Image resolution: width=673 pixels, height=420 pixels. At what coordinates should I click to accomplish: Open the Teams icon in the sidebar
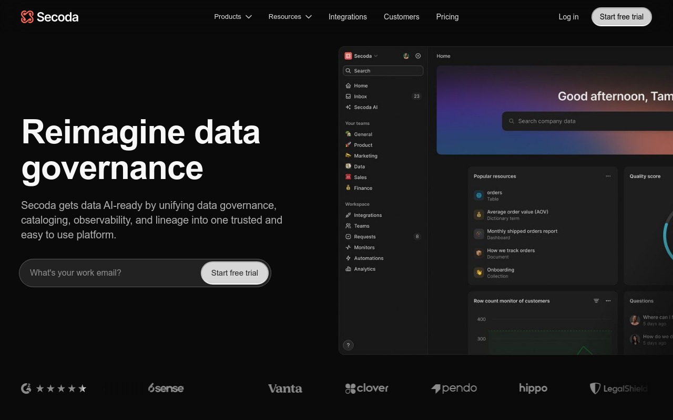click(x=348, y=226)
